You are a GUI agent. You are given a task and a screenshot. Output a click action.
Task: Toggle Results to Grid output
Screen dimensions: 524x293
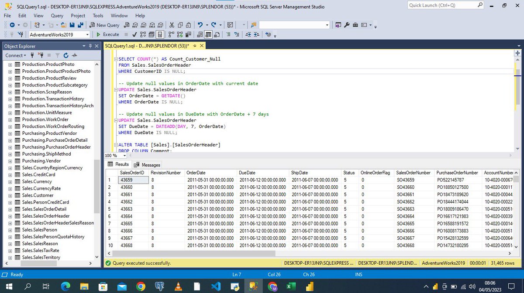[208, 34]
